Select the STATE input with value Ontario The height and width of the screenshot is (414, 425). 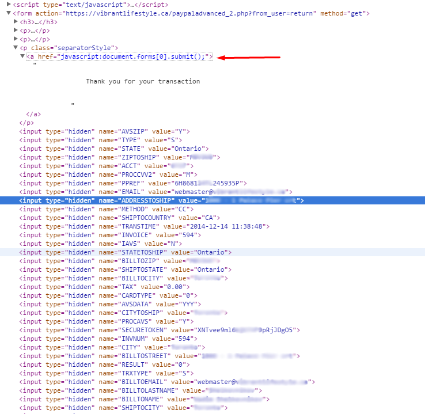tap(114, 149)
